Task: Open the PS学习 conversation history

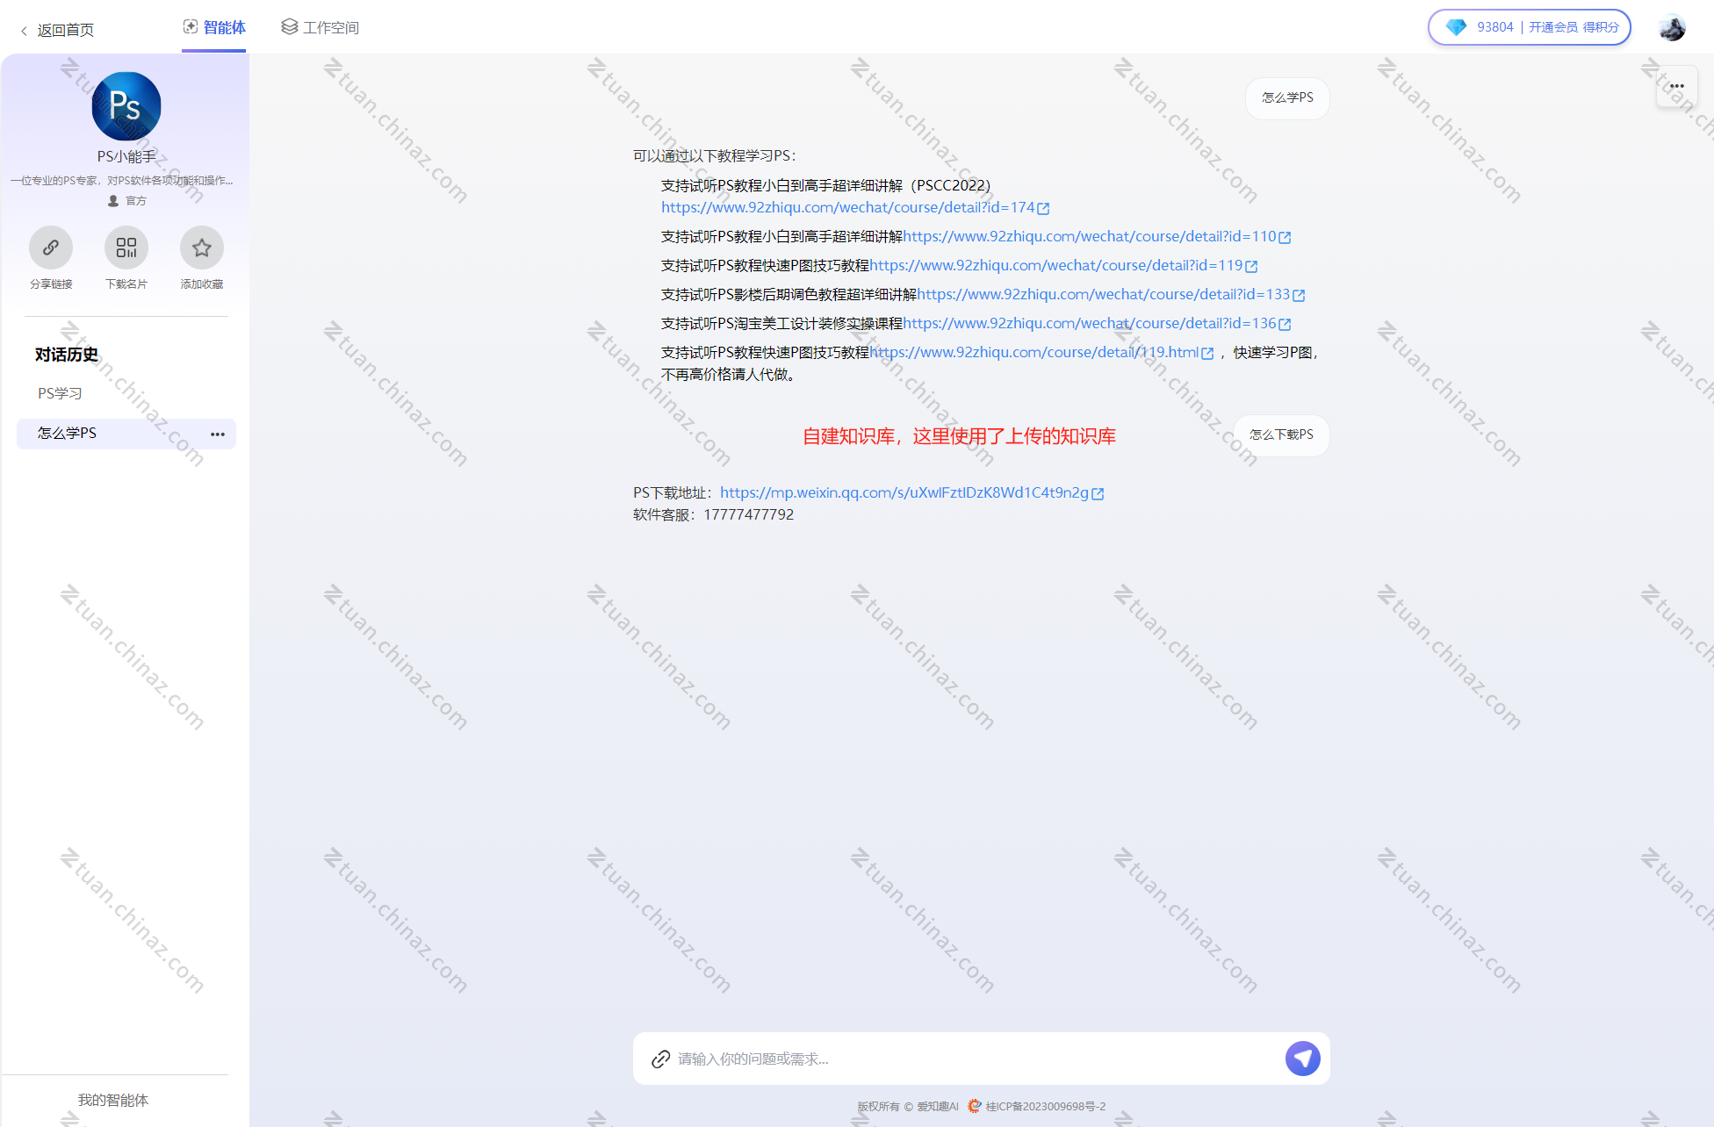Action: coord(60,393)
